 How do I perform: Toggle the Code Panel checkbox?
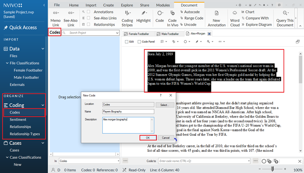[x=139, y=42]
